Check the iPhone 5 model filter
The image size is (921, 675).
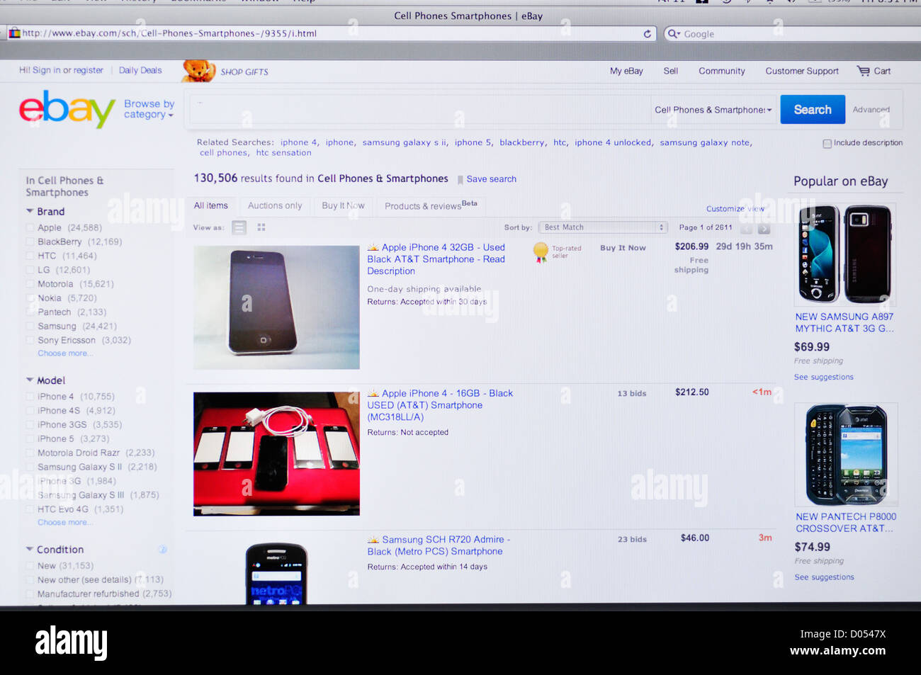30,439
